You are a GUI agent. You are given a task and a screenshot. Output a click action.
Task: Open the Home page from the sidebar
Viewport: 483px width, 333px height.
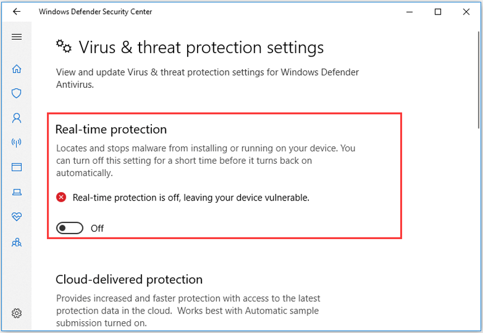click(17, 69)
